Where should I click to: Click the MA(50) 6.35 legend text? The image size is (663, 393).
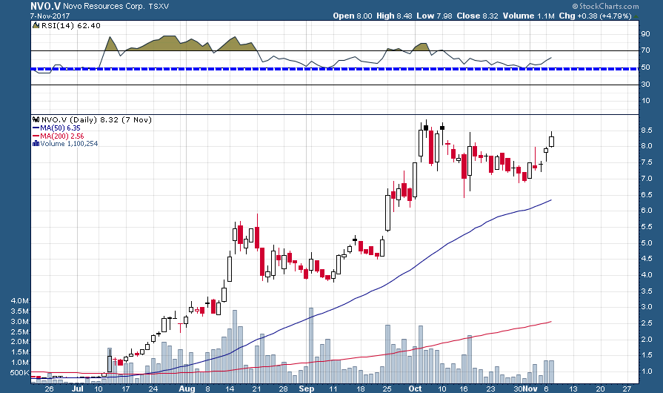[x=60, y=128]
